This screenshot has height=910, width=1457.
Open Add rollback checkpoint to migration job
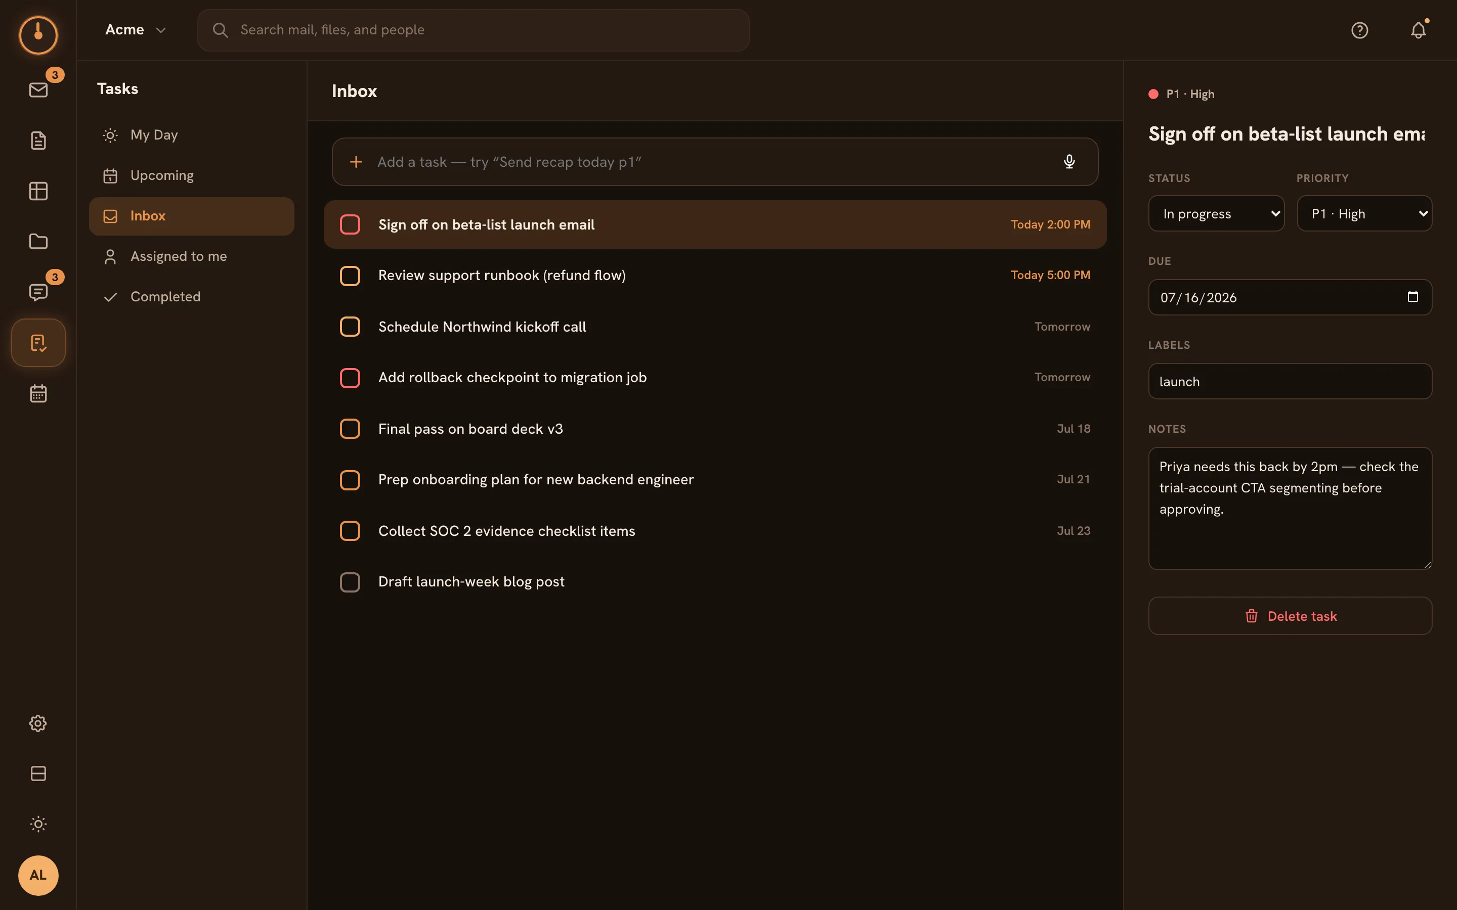(715, 378)
